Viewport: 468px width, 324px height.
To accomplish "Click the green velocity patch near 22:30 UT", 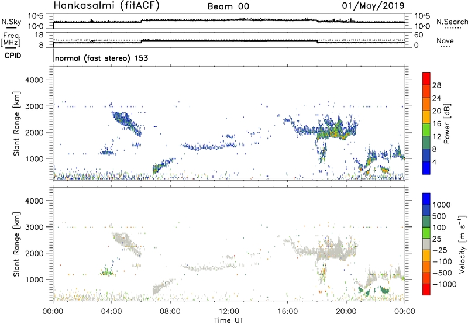I will coord(384,290).
